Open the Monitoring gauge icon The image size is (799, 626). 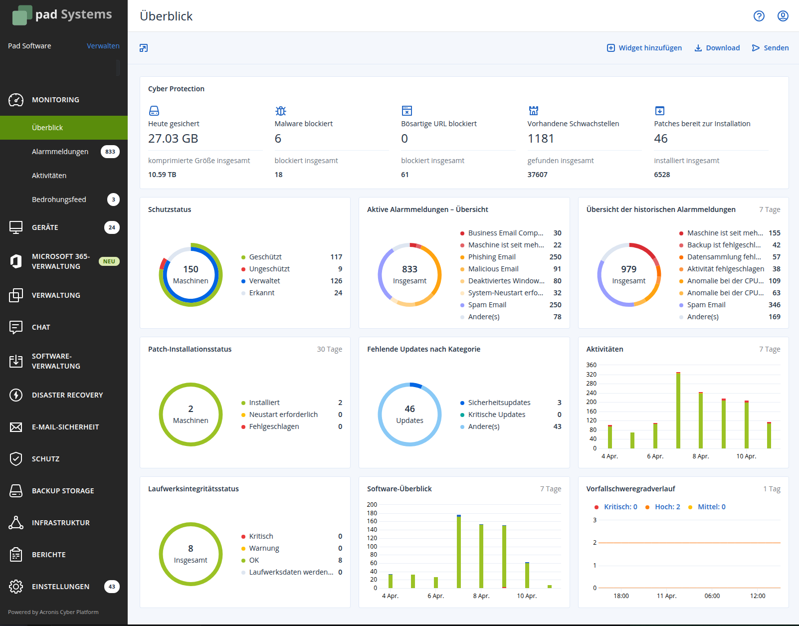tap(16, 100)
